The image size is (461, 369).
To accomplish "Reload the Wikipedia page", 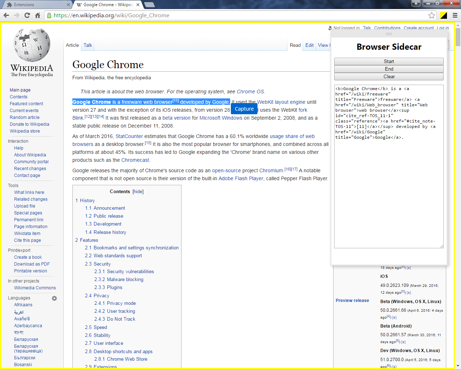I will coord(27,15).
